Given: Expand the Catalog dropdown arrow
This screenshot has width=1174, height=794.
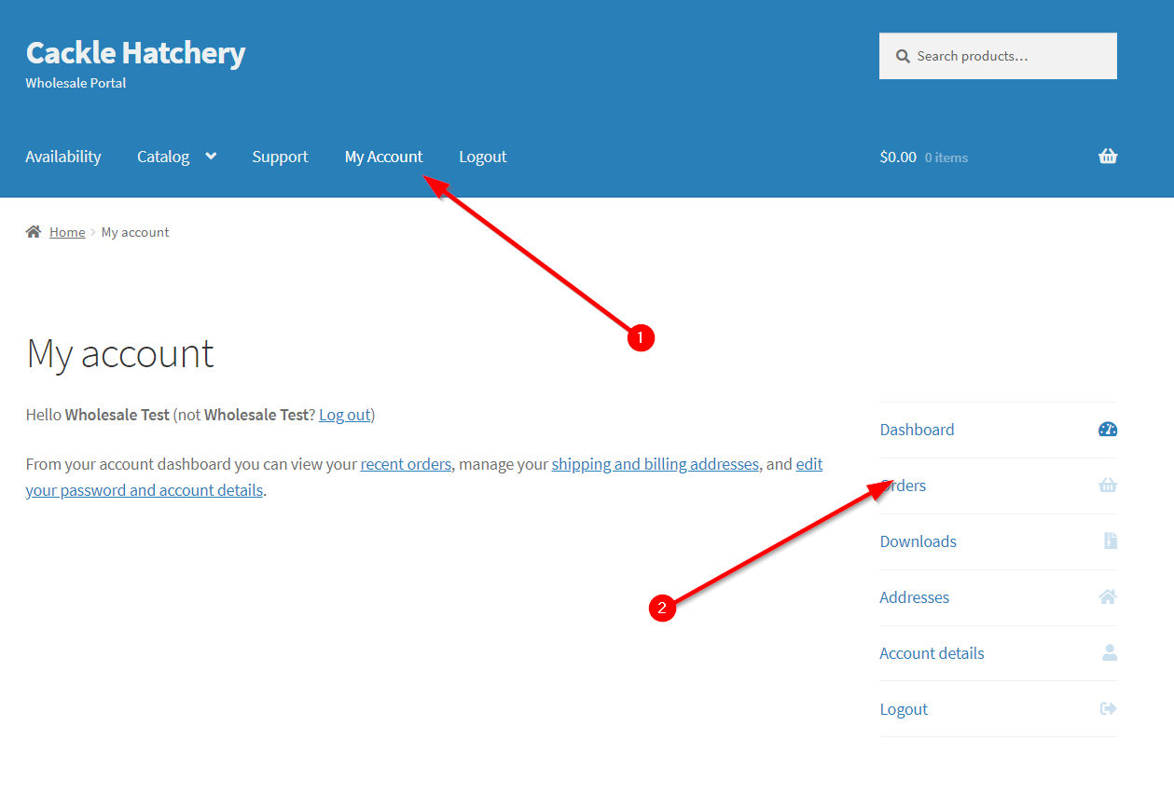Looking at the screenshot, I should coord(211,157).
